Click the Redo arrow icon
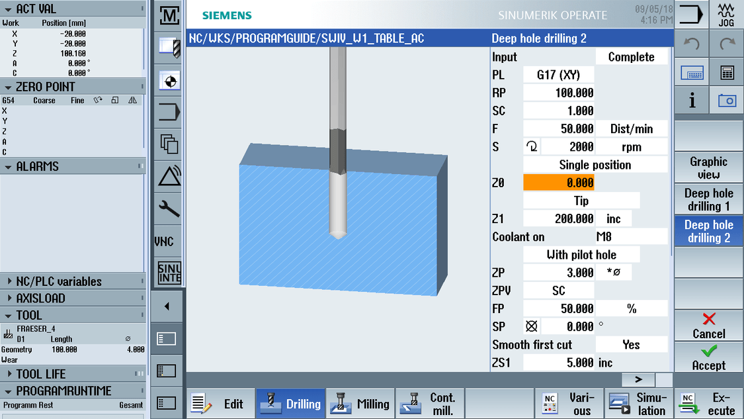This screenshot has height=419, width=744. coord(727,44)
